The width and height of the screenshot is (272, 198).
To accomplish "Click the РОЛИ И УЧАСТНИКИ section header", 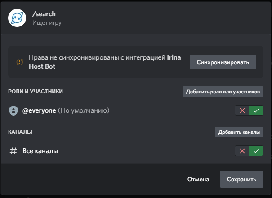I will (36, 92).
